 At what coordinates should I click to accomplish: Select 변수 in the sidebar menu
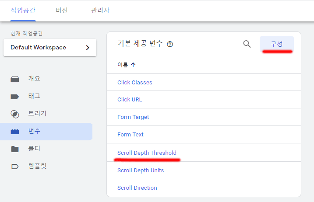click(46, 132)
